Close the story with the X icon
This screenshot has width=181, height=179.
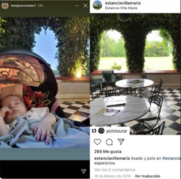pos(85,6)
